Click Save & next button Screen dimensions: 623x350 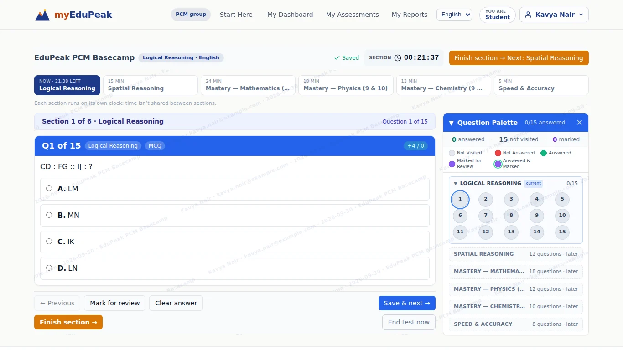pos(407,303)
